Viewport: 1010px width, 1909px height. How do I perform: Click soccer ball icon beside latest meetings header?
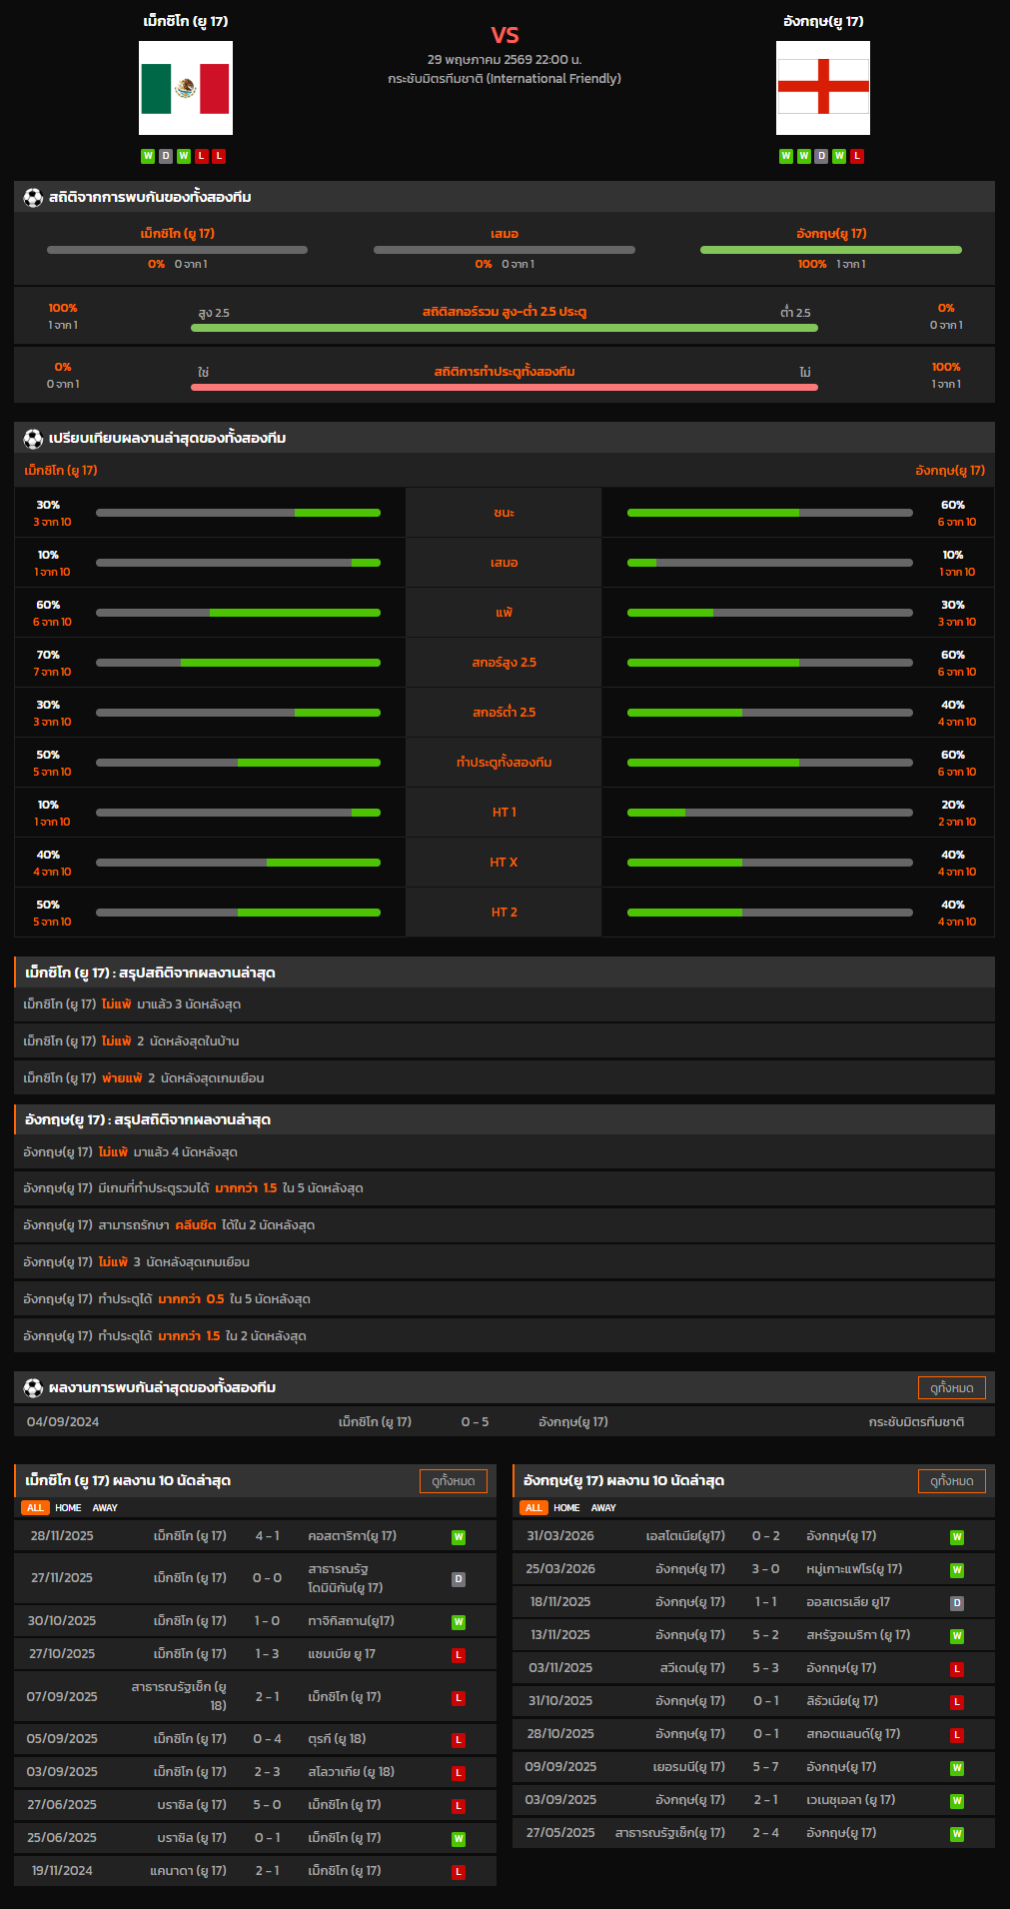pyautogui.click(x=33, y=1387)
